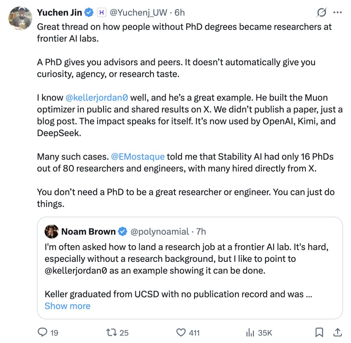Click the purple affiliate badge icon
Screen dimensions: 351x343
tap(101, 13)
